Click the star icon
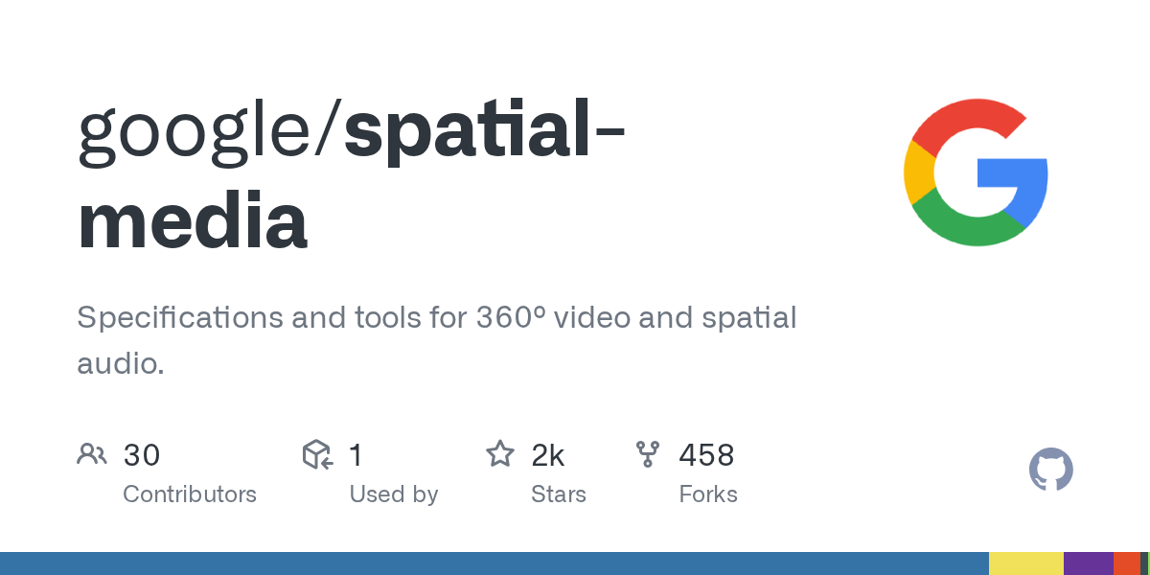This screenshot has height=575, width=1150. point(500,454)
